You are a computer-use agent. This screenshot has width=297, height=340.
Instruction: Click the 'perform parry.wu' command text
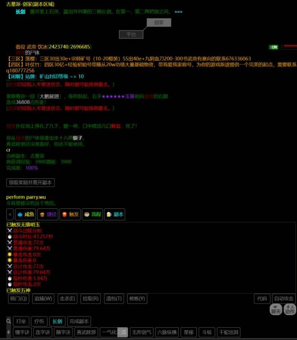pos(26,197)
